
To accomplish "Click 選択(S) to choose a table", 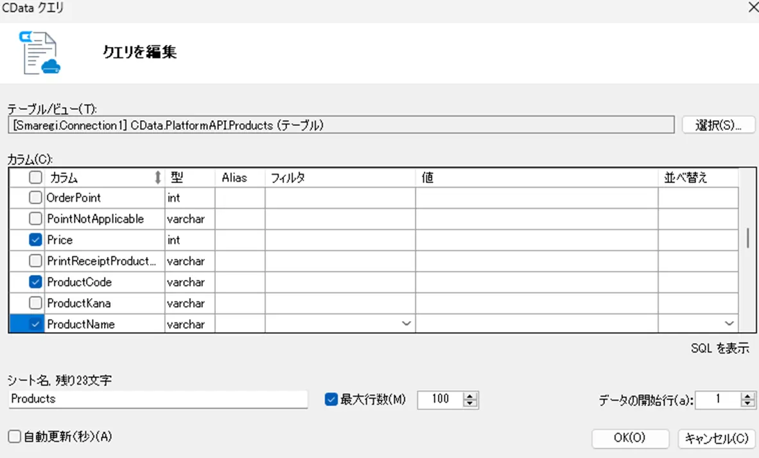I will click(x=719, y=125).
